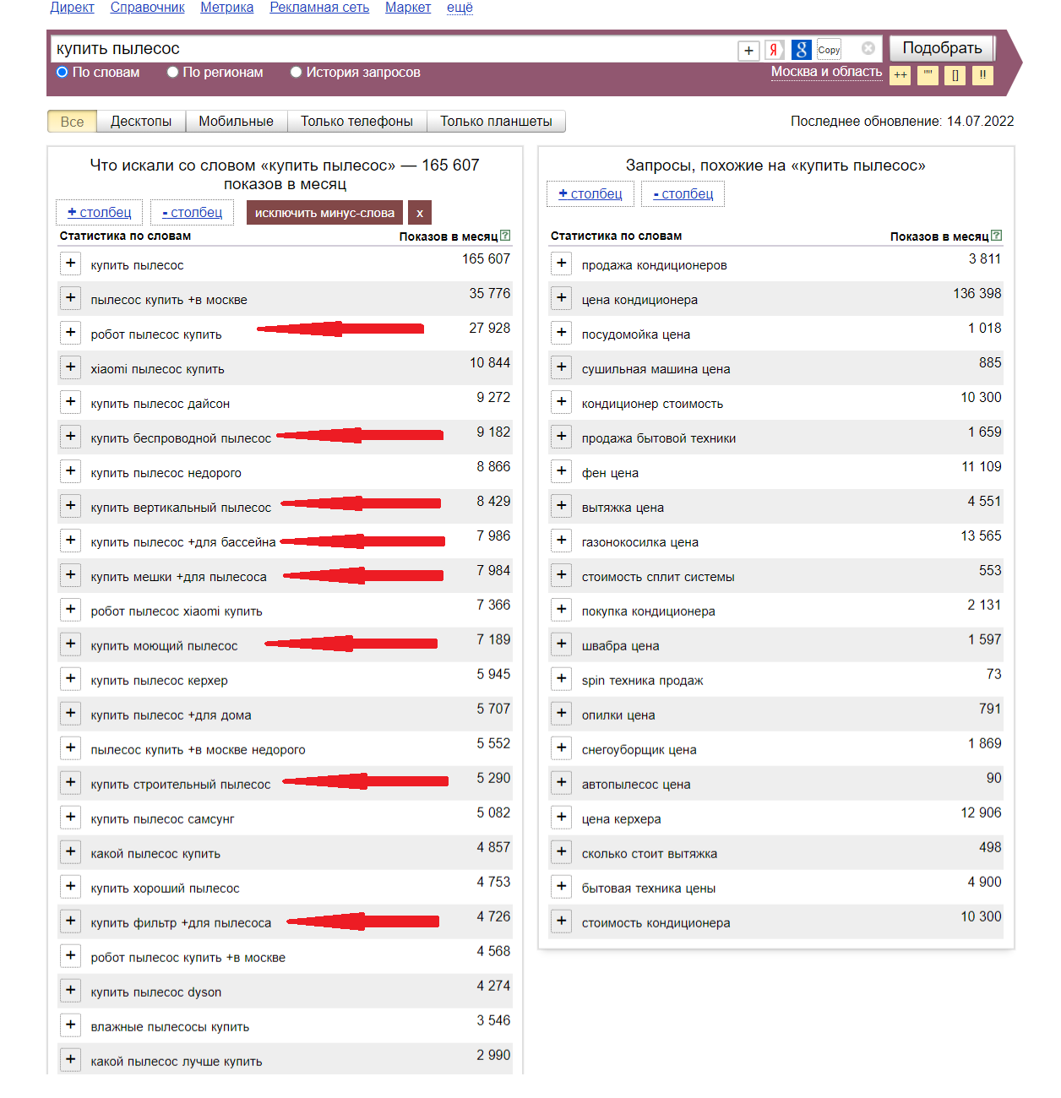Click the 'купить пылесос dyson' query text
Screen dimensions: 1061x1098
click(x=156, y=992)
